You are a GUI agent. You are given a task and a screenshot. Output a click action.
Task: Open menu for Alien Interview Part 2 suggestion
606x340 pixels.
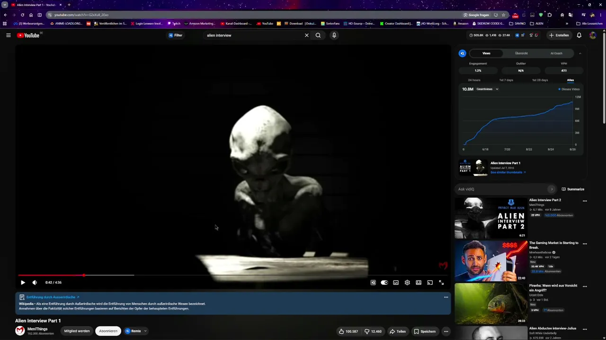click(x=585, y=201)
